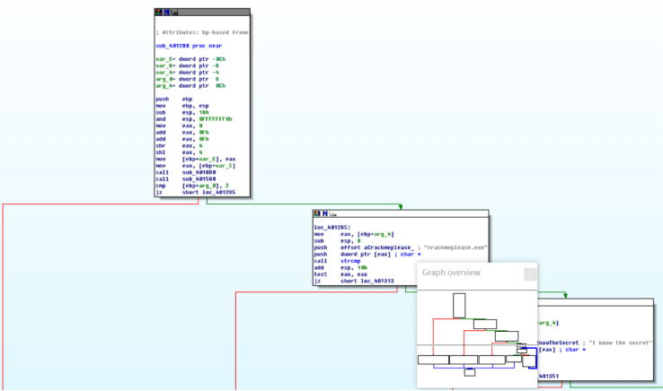663x391 pixels.
Task: Select sub_401500 call target
Action: [197, 178]
